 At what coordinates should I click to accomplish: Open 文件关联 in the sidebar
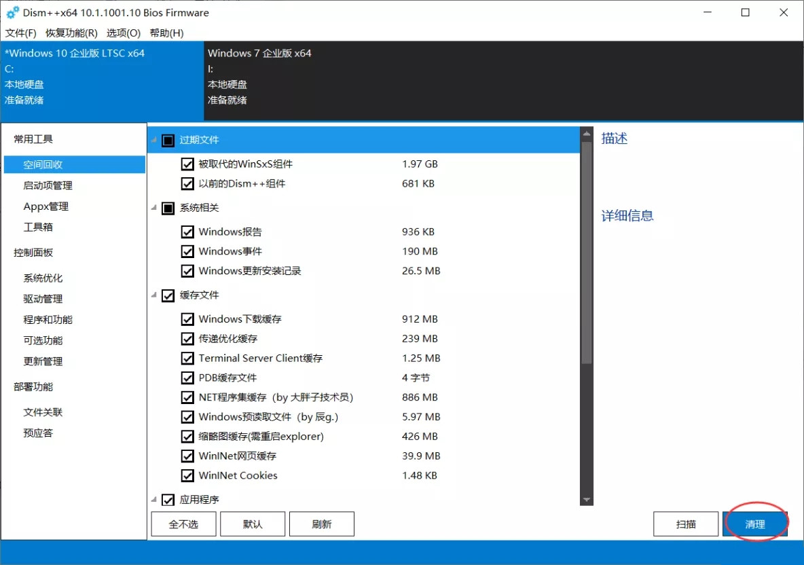point(43,412)
